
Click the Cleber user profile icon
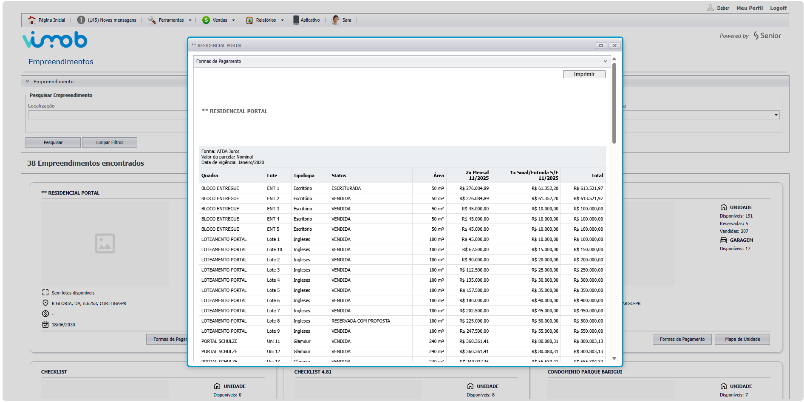(710, 8)
